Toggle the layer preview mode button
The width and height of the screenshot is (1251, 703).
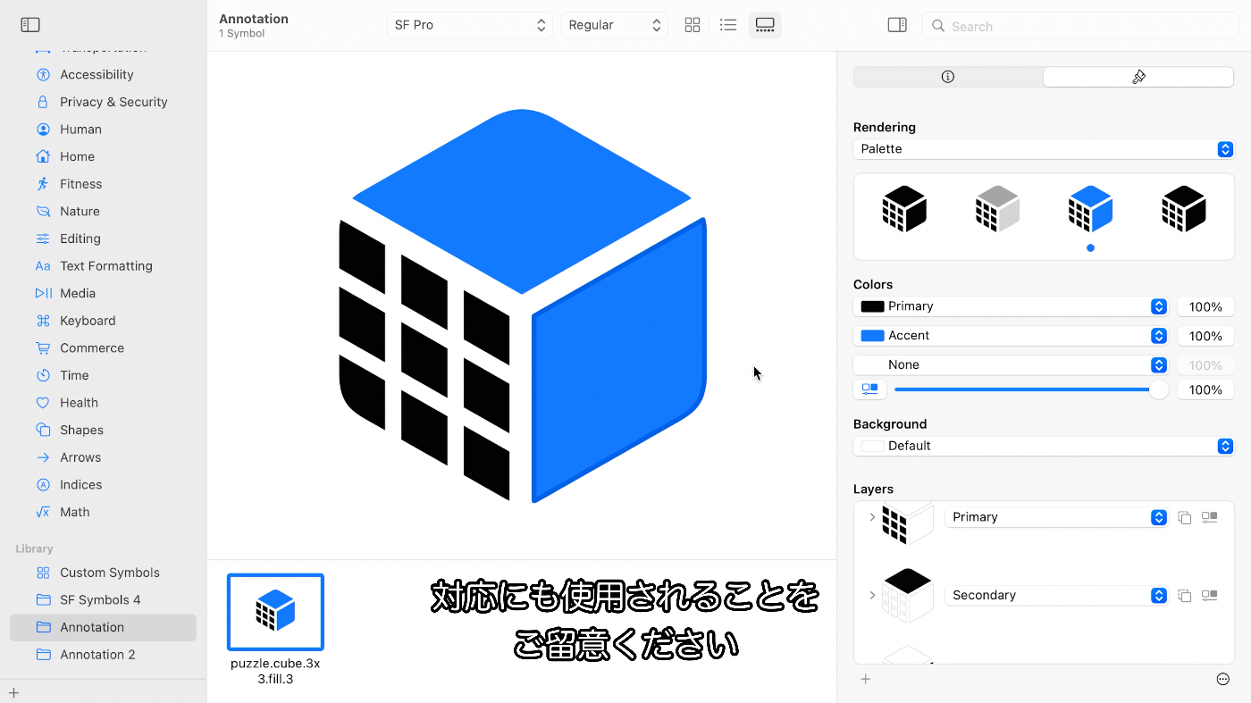click(x=869, y=389)
